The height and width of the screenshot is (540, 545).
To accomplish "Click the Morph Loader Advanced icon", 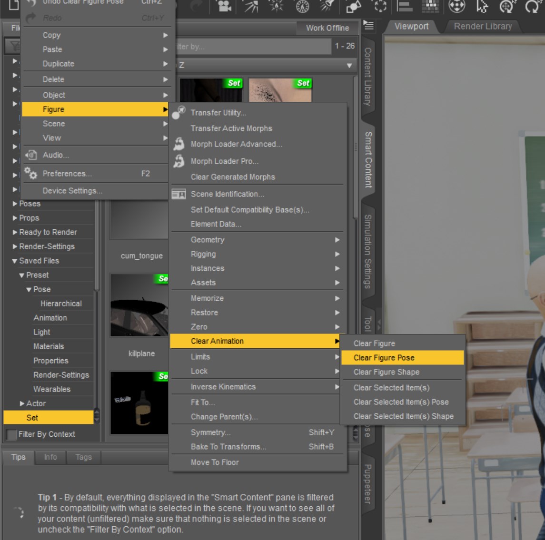I will (x=179, y=144).
